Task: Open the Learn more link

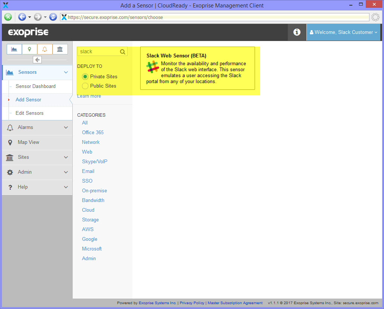Action: (89, 96)
